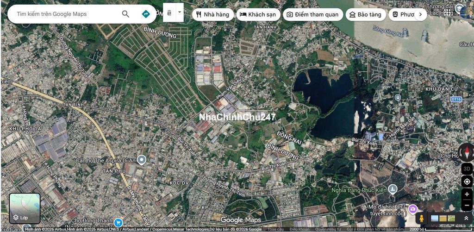Click the search magnifier icon
The image size is (474, 232).
125,14
